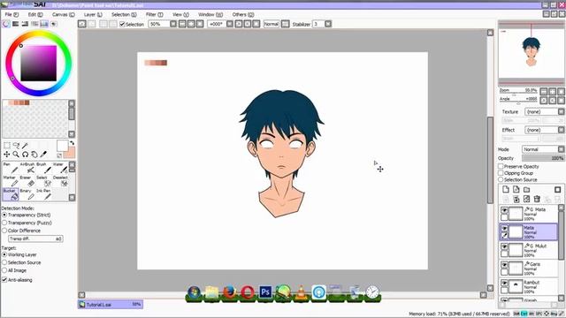Choose Transparency (Fuzzy) detection mode
This screenshot has width=566, height=318.
pyautogui.click(x=4, y=223)
